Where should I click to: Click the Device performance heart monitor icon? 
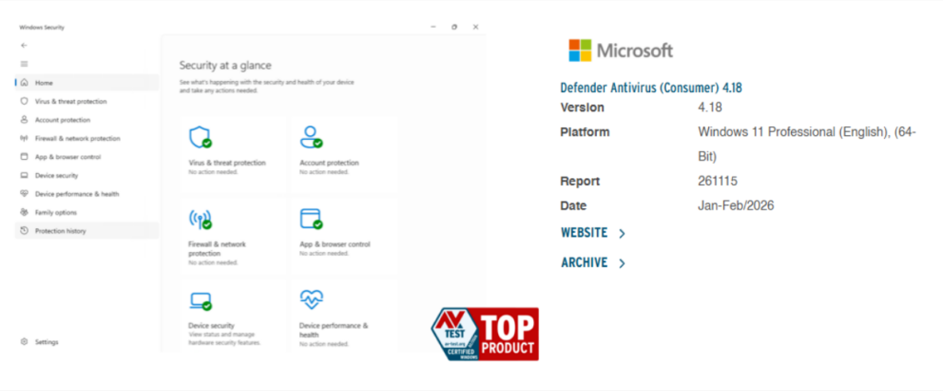[311, 298]
